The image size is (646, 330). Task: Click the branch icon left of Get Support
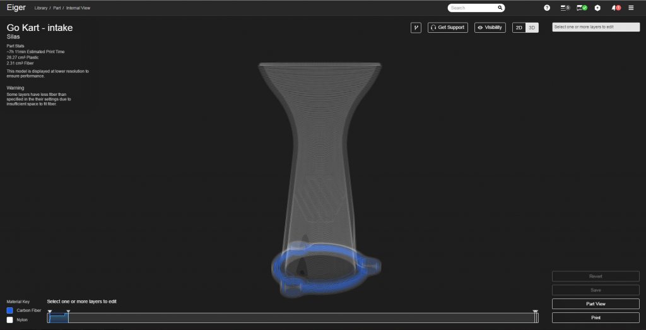tap(416, 28)
